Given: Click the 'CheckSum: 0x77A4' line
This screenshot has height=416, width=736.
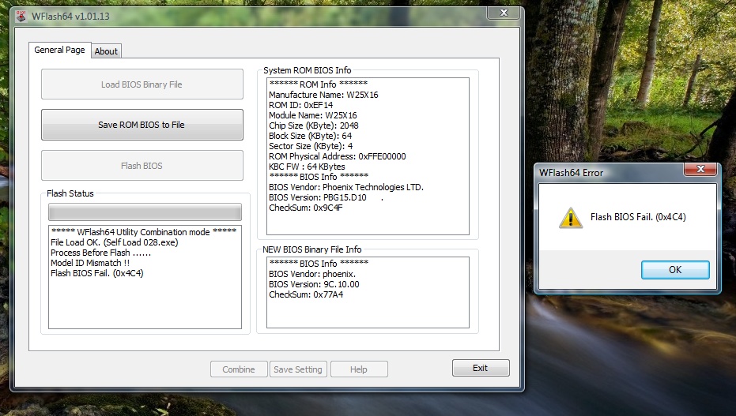Looking at the screenshot, I should pyautogui.click(x=306, y=294).
